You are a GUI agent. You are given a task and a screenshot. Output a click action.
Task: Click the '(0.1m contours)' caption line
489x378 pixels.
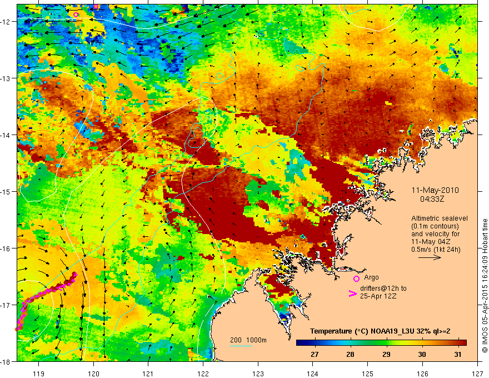[435, 226]
